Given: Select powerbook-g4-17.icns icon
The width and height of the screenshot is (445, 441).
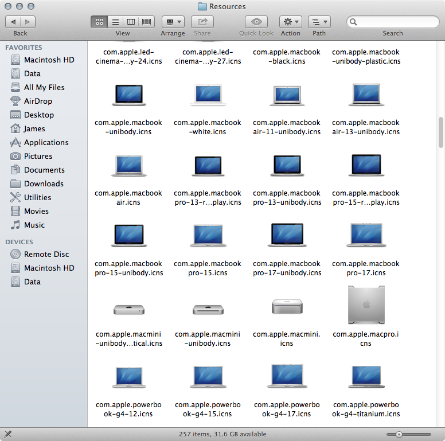Looking at the screenshot, I should click(x=287, y=376).
